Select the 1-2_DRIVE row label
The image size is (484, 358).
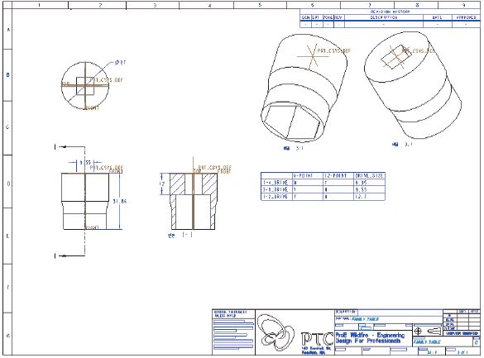(276, 197)
